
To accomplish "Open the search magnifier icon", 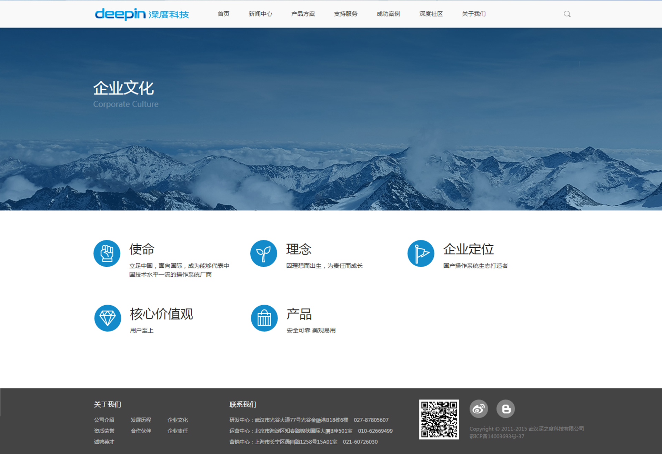I will 567,14.
